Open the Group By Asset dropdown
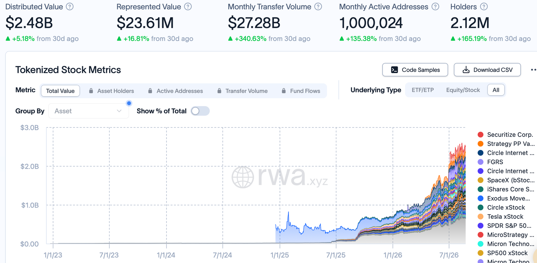The height and width of the screenshot is (263, 537). [89, 111]
